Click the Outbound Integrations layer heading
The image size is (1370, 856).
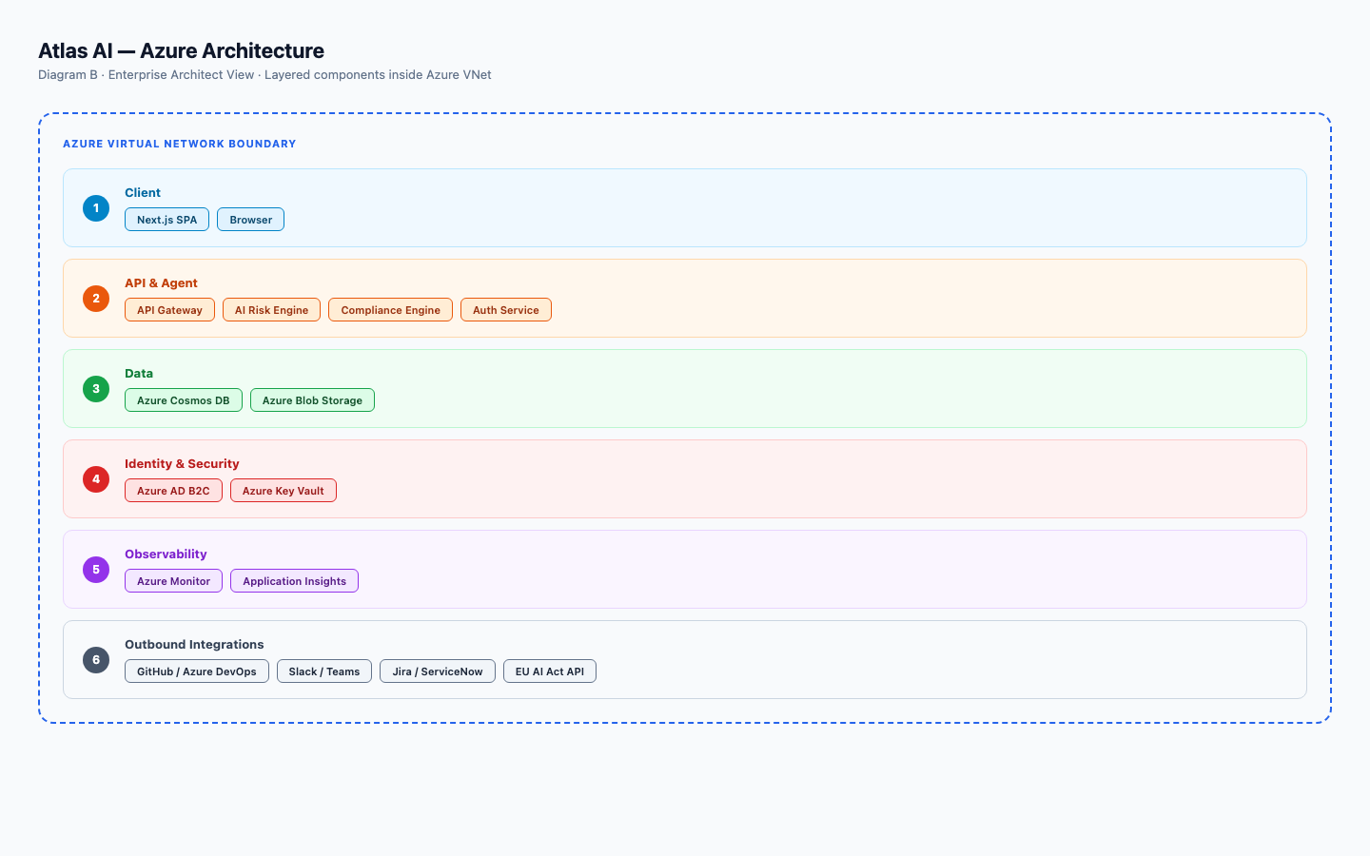pyautogui.click(x=194, y=645)
